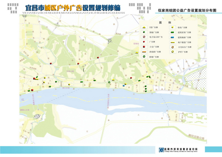Click the orange ring 公交站台广告牌 legend icon
222x157 pixels.
tap(172, 47)
